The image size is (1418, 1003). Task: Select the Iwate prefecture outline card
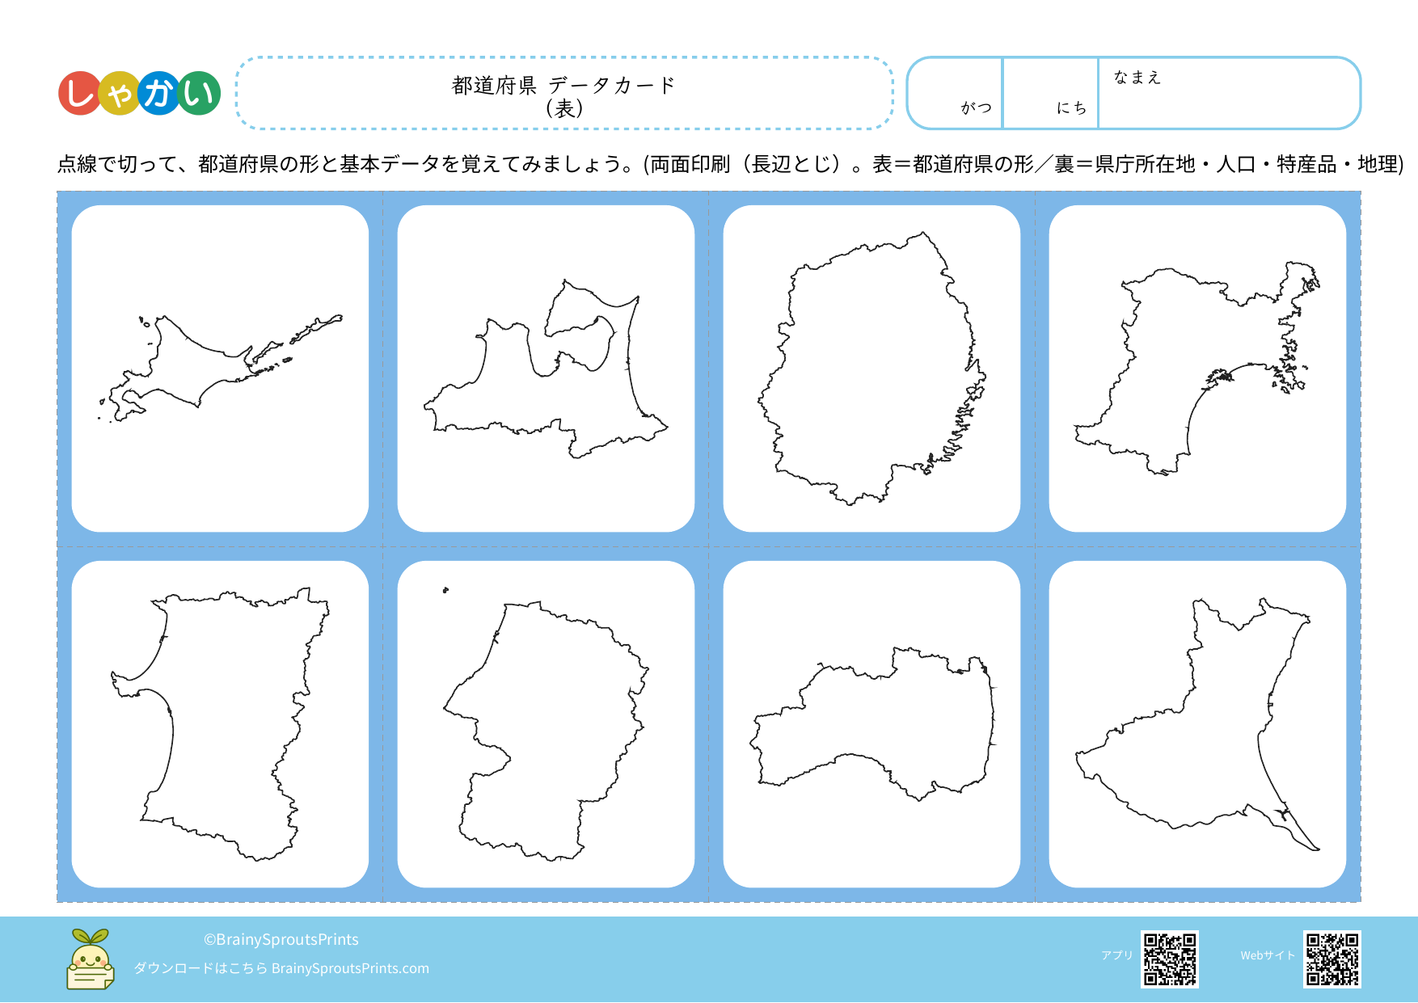(x=871, y=369)
